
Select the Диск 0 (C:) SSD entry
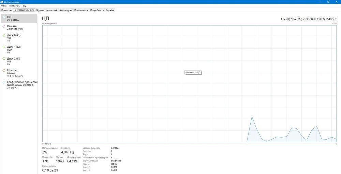(19, 38)
